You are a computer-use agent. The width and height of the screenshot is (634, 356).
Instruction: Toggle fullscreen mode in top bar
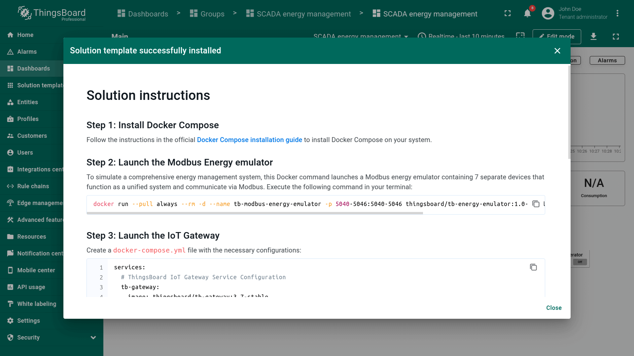tap(508, 14)
